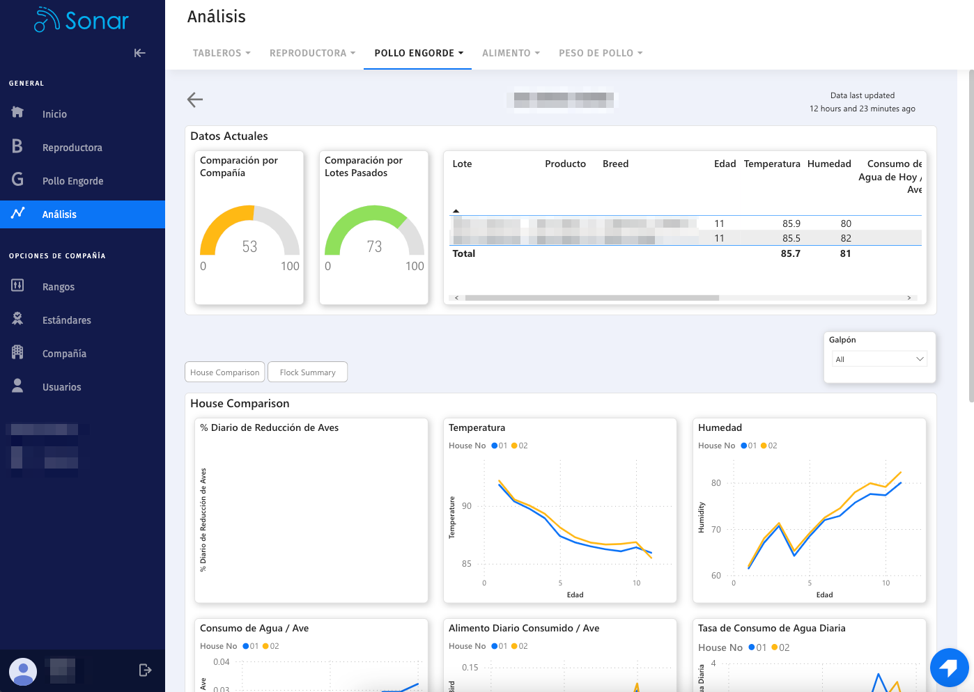Click the temperature value 85.5
The image size is (974, 692).
click(x=791, y=238)
